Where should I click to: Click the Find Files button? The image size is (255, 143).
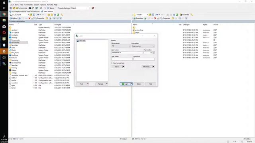(184, 15)
